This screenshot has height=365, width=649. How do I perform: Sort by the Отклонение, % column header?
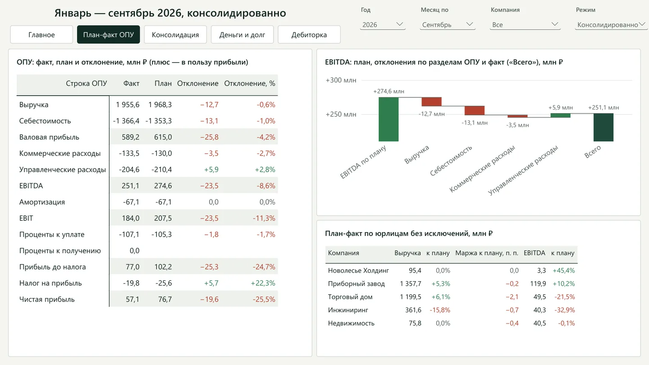point(250,83)
